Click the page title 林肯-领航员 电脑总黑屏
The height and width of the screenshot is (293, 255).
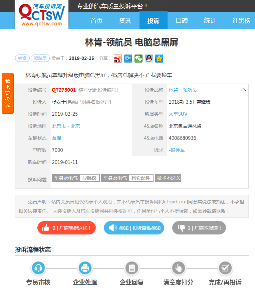132,42
